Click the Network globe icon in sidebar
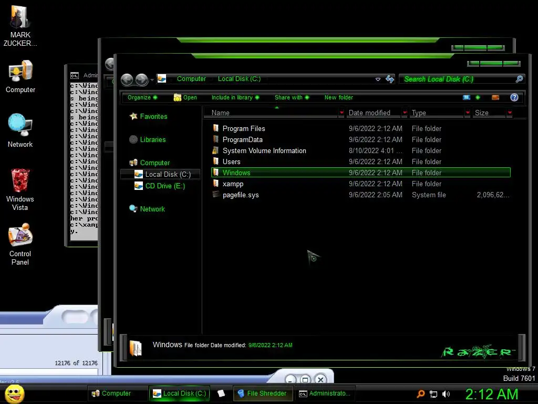538x404 pixels. [133, 208]
